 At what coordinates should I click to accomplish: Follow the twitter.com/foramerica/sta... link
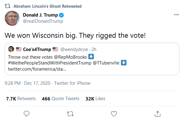point(37,69)
